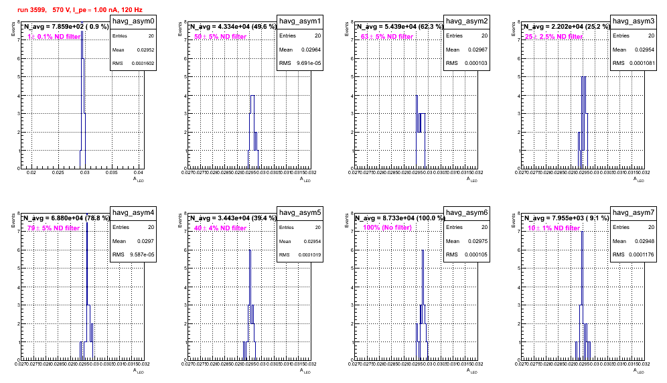Click the RMS 0.0001602 row in havg_asym0

point(133,64)
